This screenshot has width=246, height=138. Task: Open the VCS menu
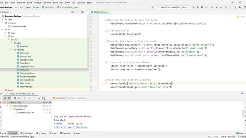(73, 3)
